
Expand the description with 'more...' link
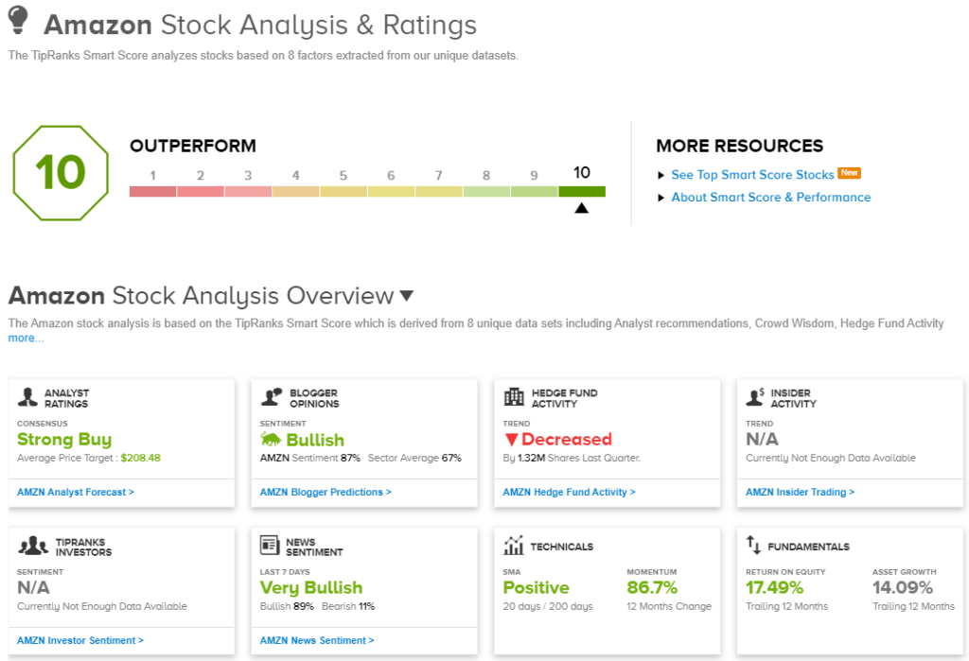(x=26, y=339)
